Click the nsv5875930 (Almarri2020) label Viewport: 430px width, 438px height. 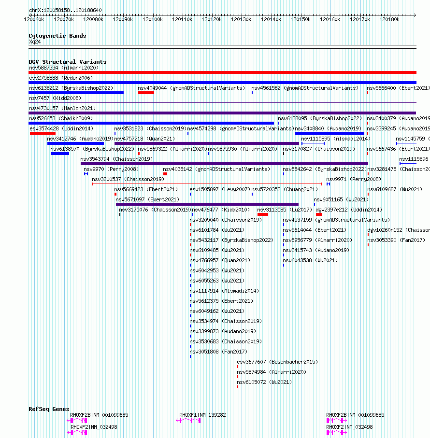[x=243, y=149]
